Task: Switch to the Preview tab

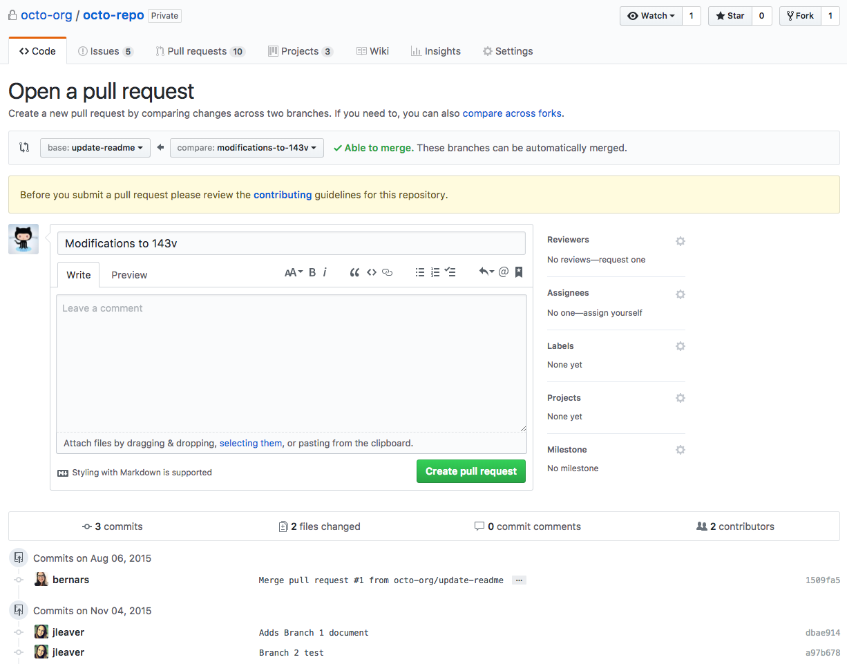Action: coord(129,275)
